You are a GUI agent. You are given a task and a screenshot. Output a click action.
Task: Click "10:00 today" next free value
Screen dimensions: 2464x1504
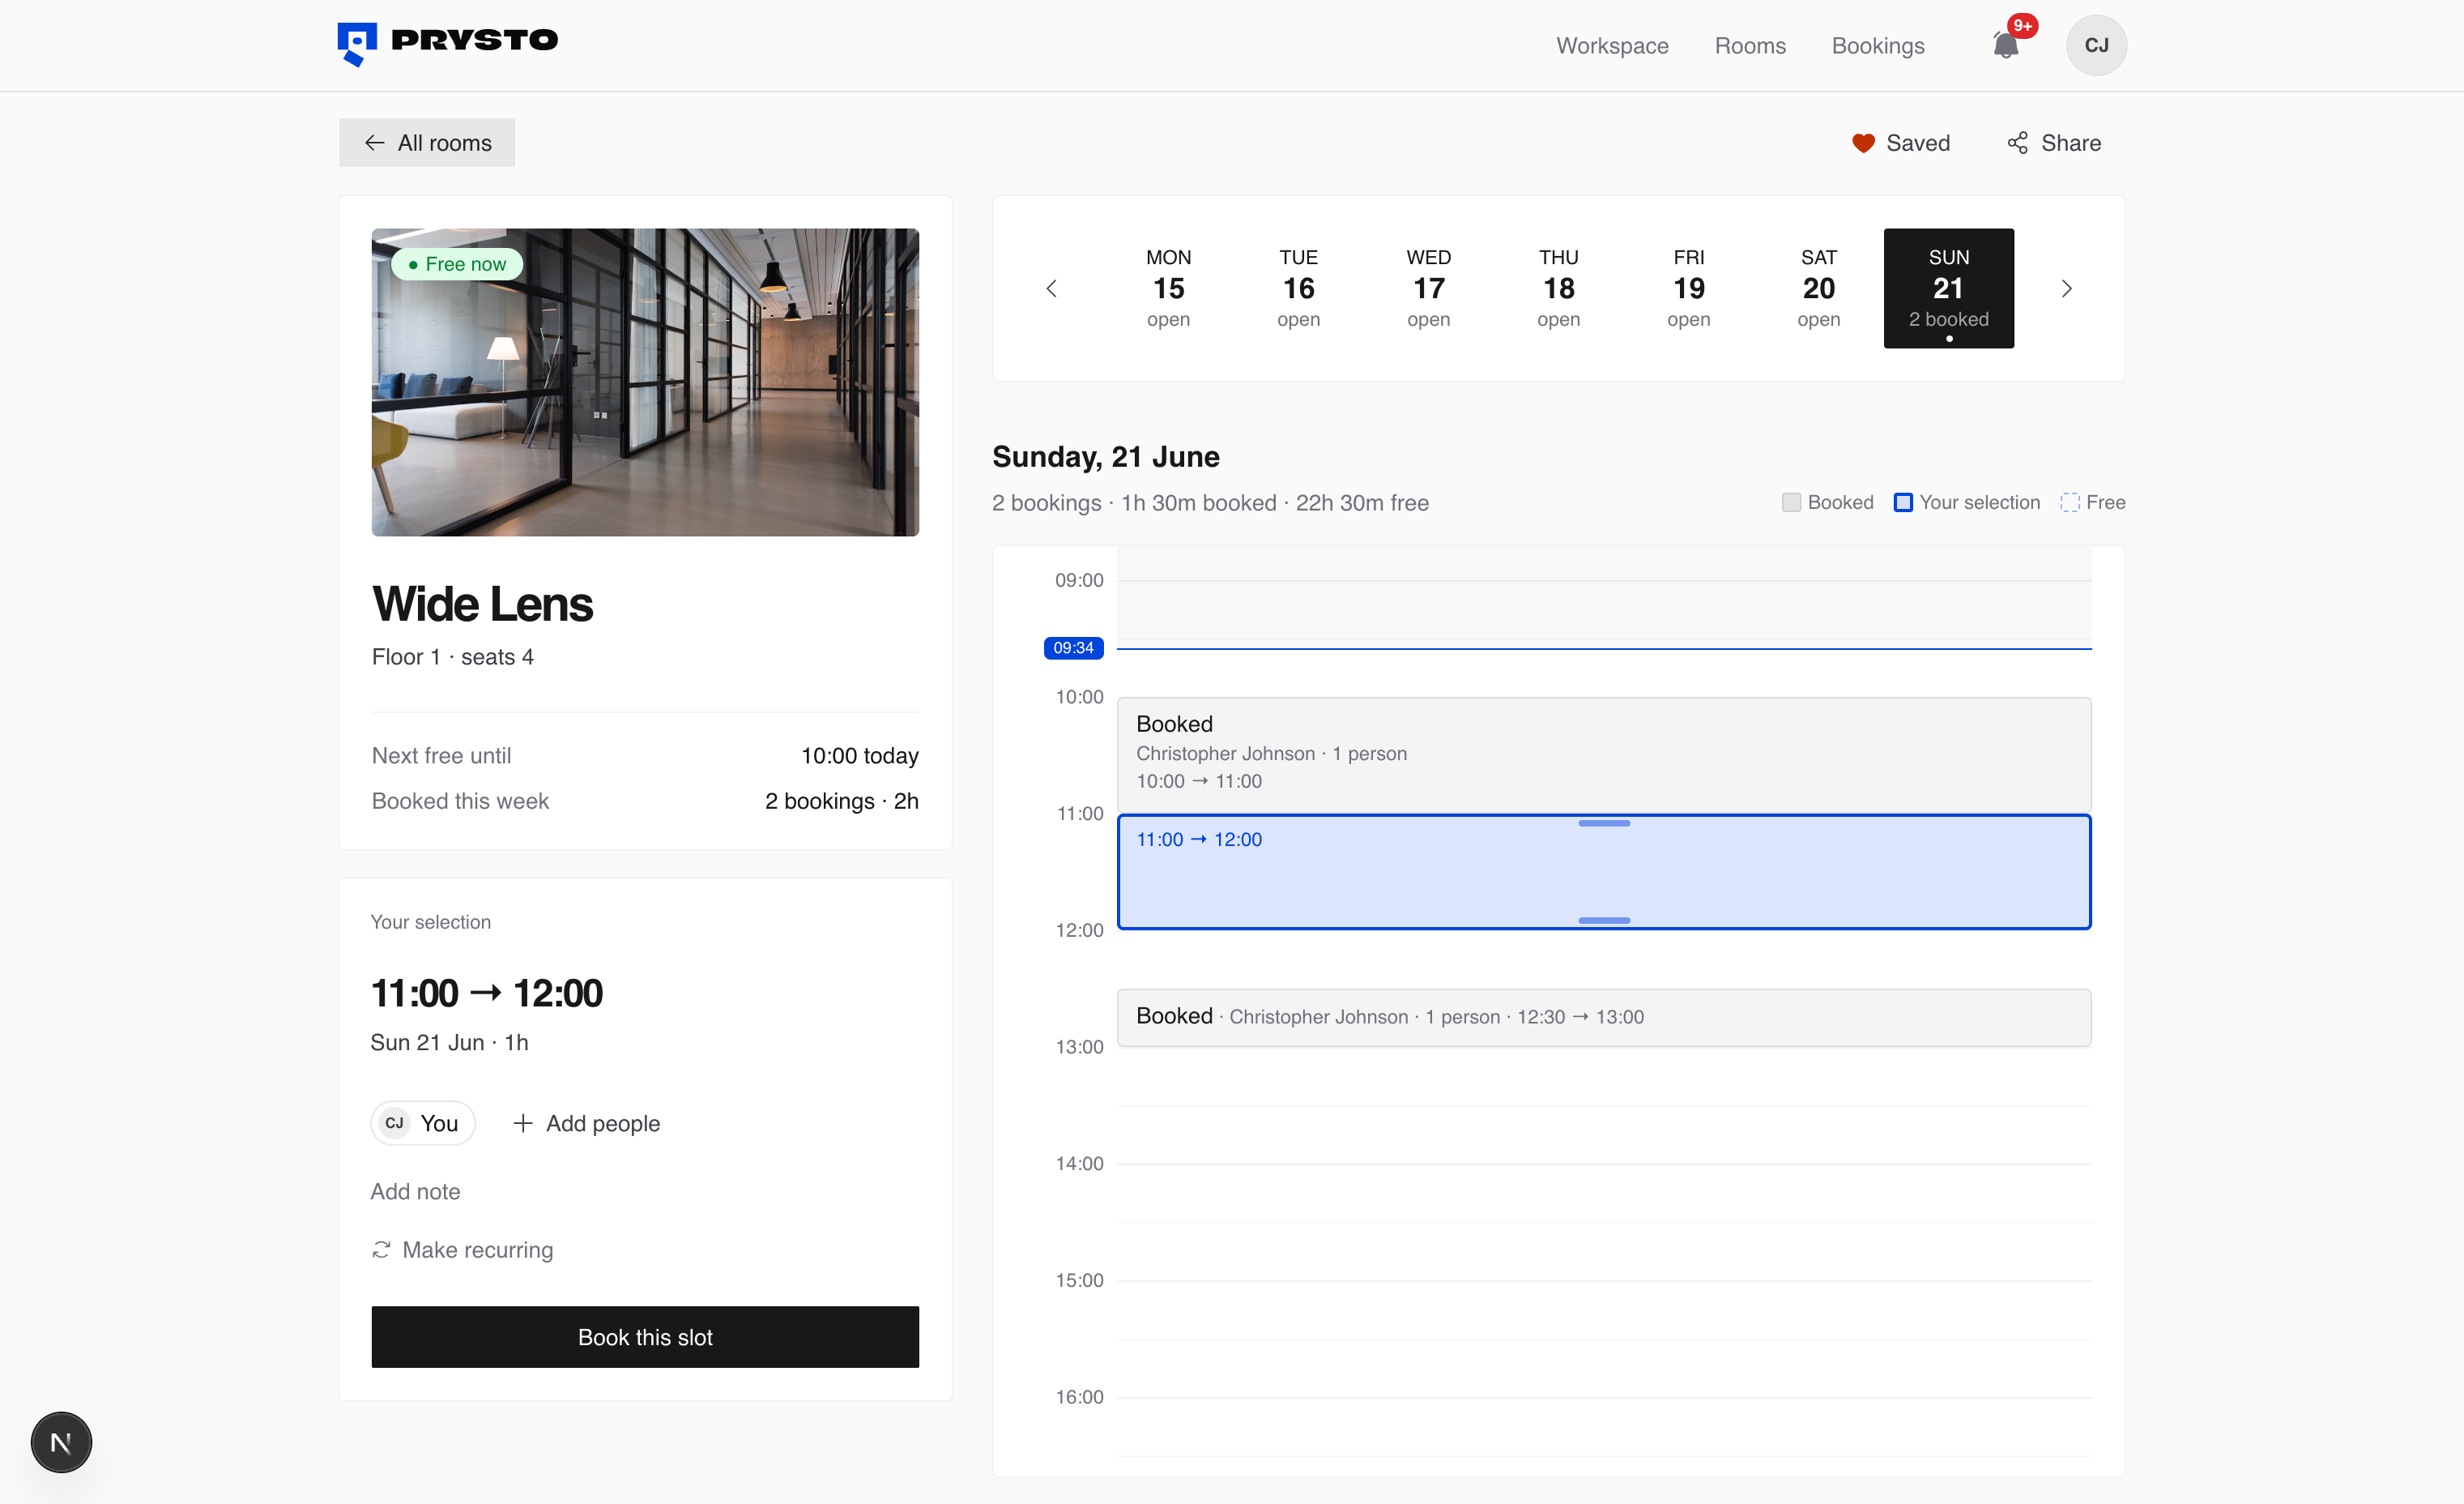point(859,755)
